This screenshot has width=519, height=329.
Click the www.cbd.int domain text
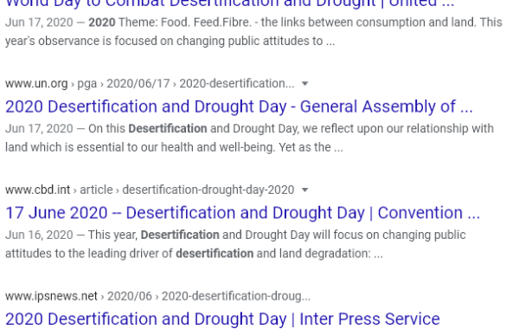[38, 190]
